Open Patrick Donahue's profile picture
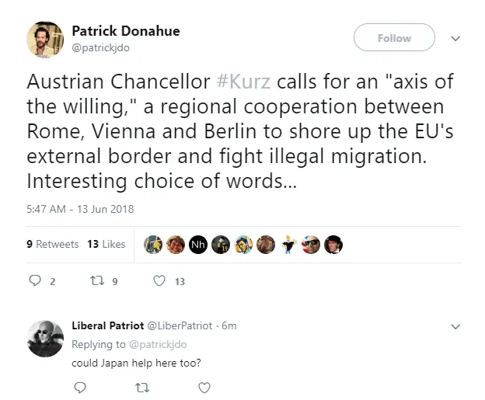Image resolution: width=485 pixels, height=400 pixels. click(45, 39)
